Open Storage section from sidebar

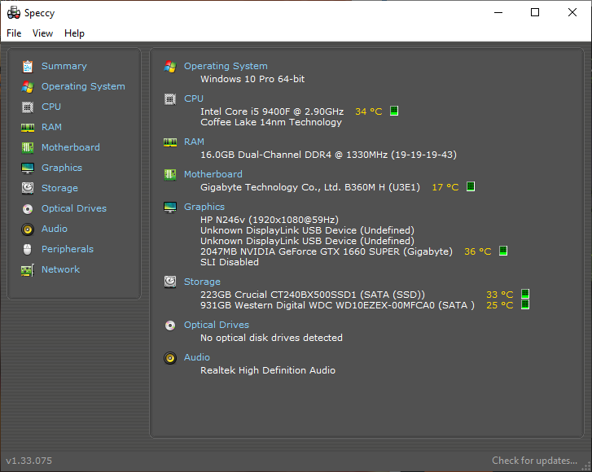pyautogui.click(x=59, y=188)
